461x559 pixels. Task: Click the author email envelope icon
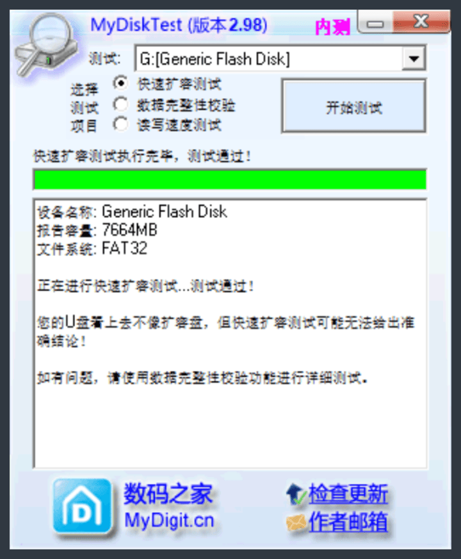point(296,522)
